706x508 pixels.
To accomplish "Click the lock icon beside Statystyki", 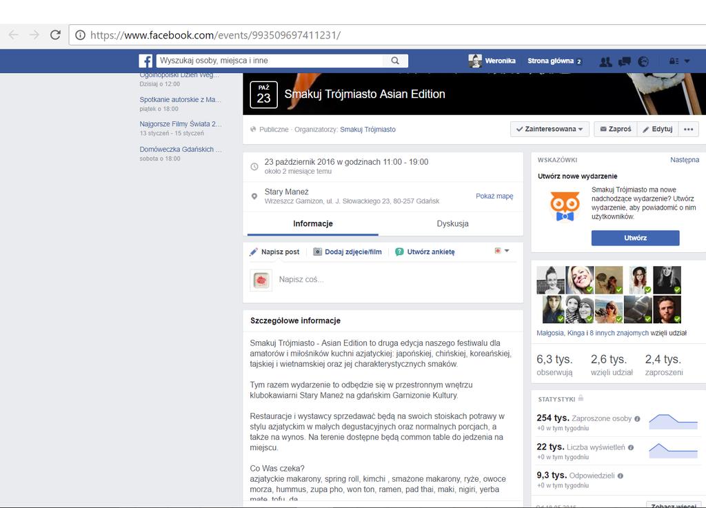I will [581, 398].
